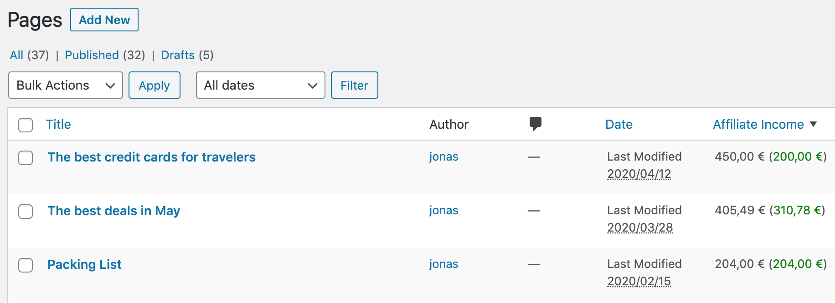Switch to Drafts pages view
This screenshot has height=303, width=835.
(178, 55)
